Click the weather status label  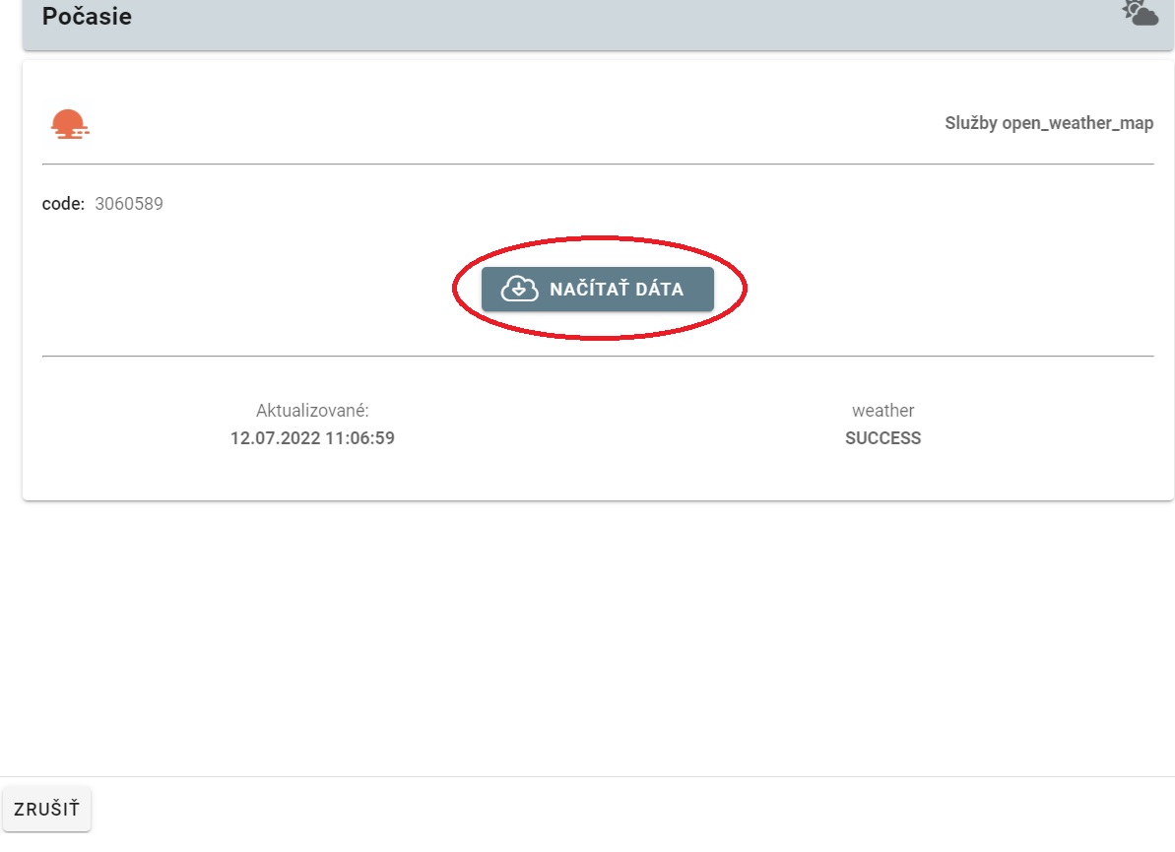coord(882,411)
